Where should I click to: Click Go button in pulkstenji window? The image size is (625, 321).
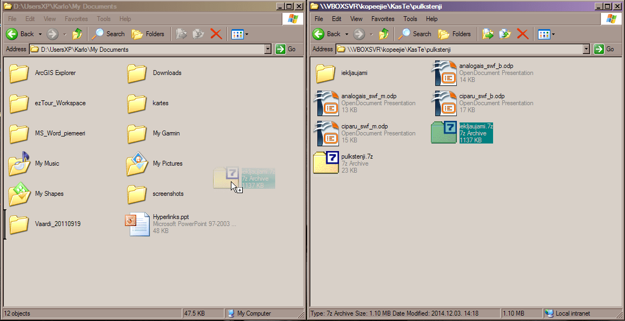pyautogui.click(x=604, y=49)
